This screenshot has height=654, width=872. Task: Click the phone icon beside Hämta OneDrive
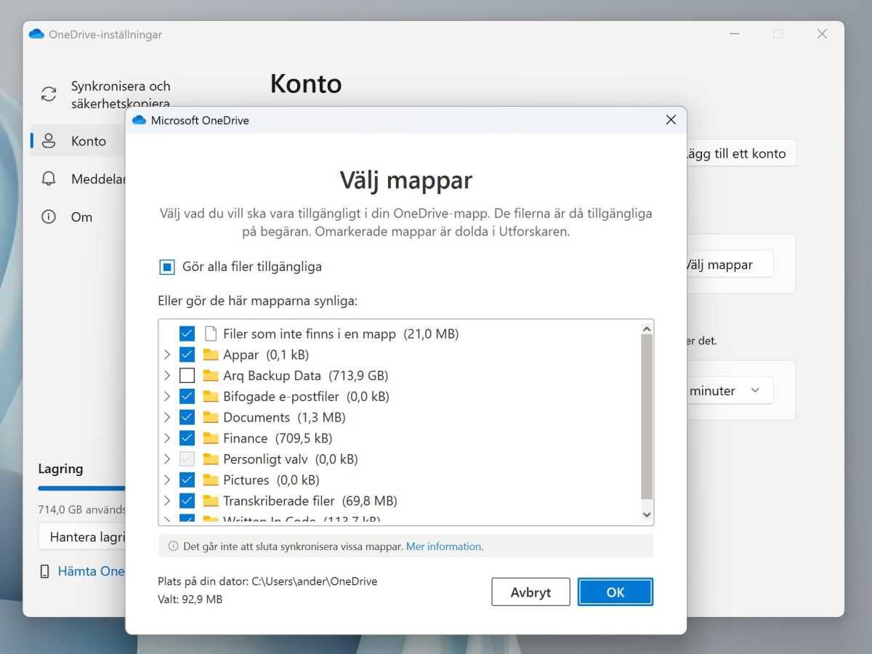pyautogui.click(x=47, y=571)
